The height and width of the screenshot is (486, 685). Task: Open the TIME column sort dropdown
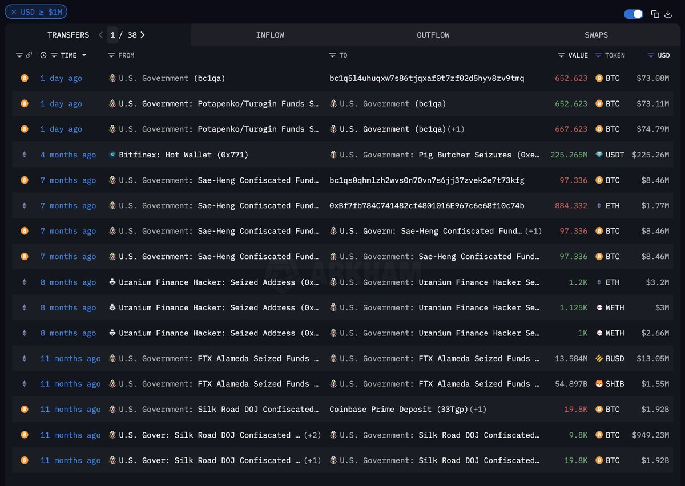click(84, 55)
